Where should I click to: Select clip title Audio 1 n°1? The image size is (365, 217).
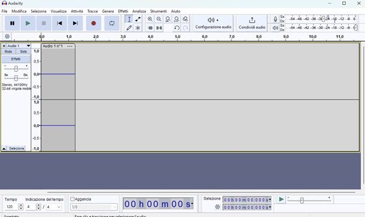tap(53, 46)
